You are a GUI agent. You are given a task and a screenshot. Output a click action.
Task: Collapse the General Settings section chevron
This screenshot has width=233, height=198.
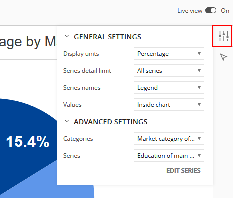[67, 36]
